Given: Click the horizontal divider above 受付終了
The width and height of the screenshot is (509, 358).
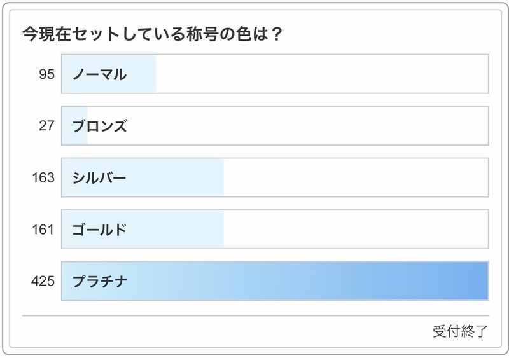Looking at the screenshot, I should 254,315.
